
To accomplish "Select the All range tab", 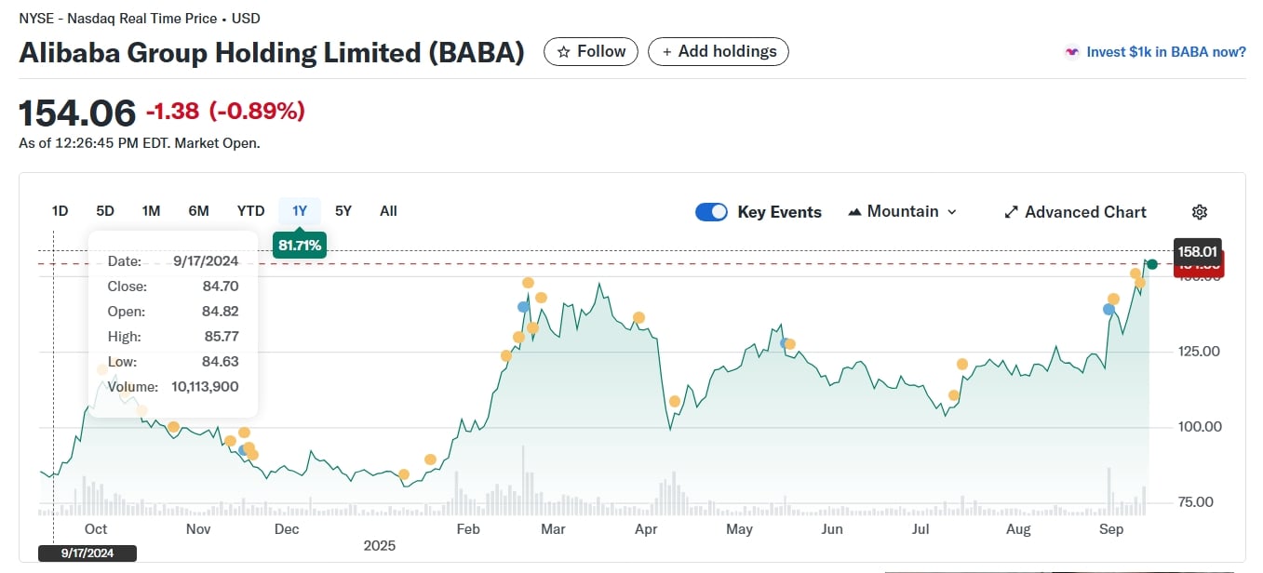I will [388, 211].
